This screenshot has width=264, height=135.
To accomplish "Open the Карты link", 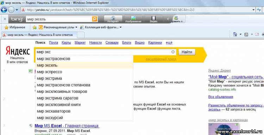I will click(x=66, y=43).
